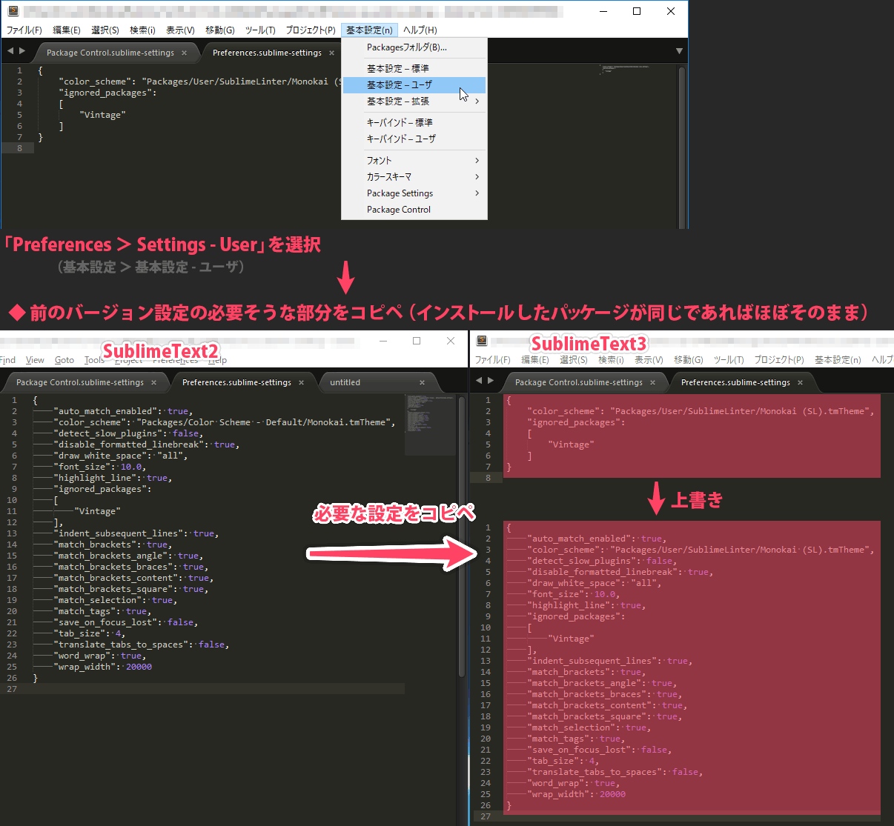Click "Vintage" line in top window editor
894x826 pixels.
[x=102, y=115]
